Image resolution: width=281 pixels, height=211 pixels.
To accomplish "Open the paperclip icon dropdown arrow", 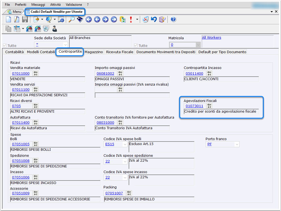I will tap(23, 29).
